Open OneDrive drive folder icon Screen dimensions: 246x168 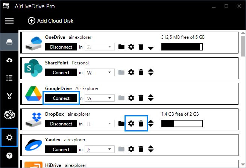(x=121, y=47)
